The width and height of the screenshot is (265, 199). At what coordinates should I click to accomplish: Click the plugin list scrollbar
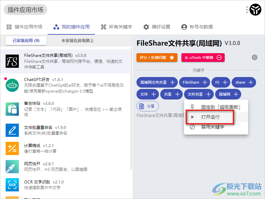pos(131,109)
